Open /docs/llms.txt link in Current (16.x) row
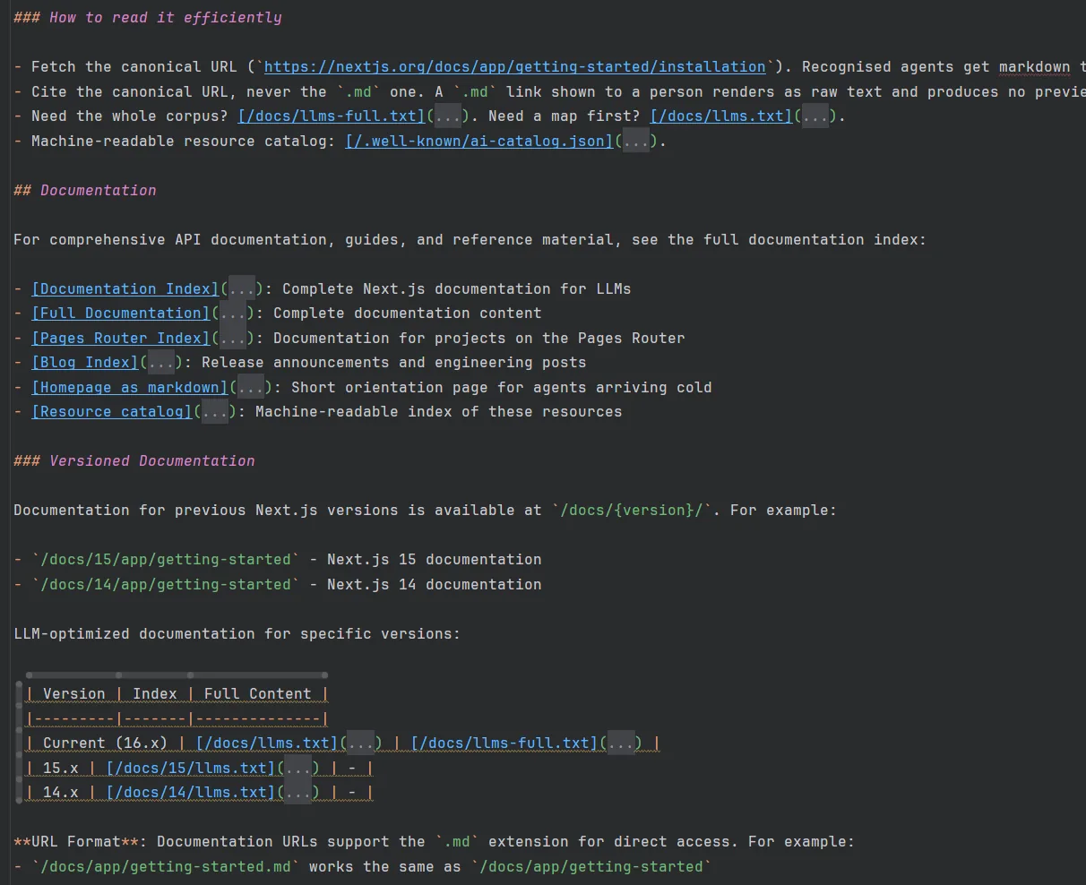 [267, 743]
